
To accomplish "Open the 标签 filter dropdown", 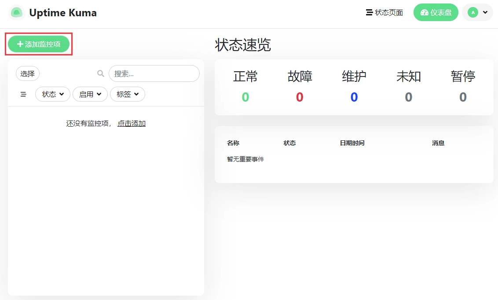I will [127, 94].
